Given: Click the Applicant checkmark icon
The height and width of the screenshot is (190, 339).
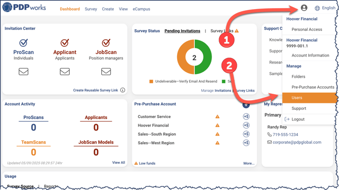Looking at the screenshot, I should 65,43.
